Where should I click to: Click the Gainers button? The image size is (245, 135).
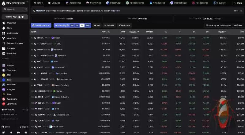click(109, 25)
